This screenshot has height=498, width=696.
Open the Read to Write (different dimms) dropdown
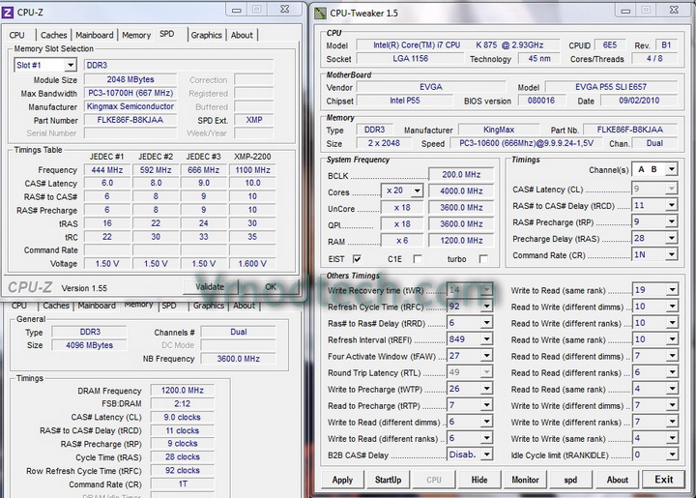[672, 307]
